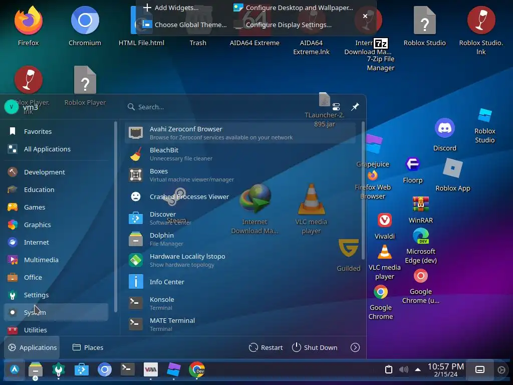Open Chromium from the taskbar

(105, 369)
